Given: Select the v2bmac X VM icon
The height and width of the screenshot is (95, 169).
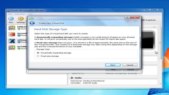Looking at the screenshot, I should 12,41.
